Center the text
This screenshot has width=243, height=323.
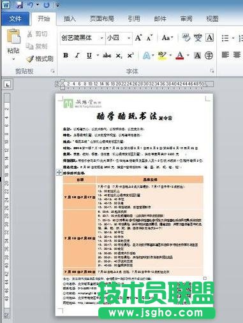(237, 55)
